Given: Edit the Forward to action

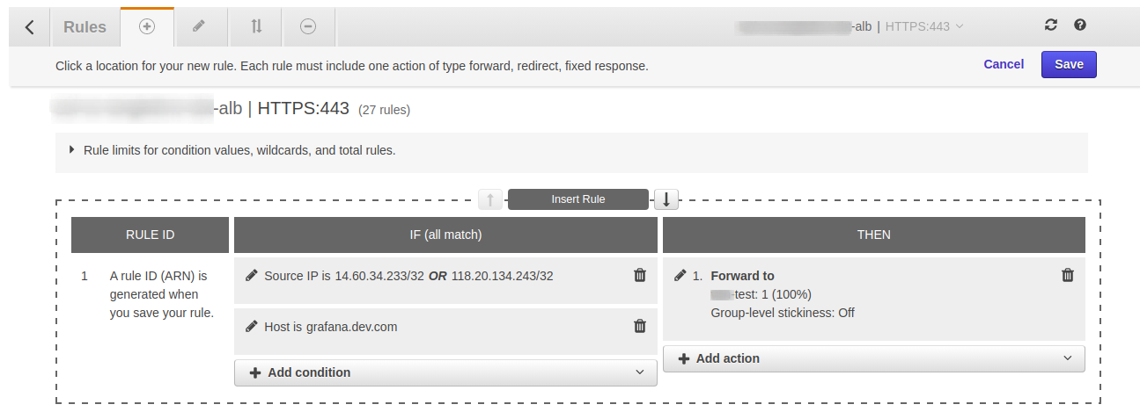Looking at the screenshot, I should [680, 276].
